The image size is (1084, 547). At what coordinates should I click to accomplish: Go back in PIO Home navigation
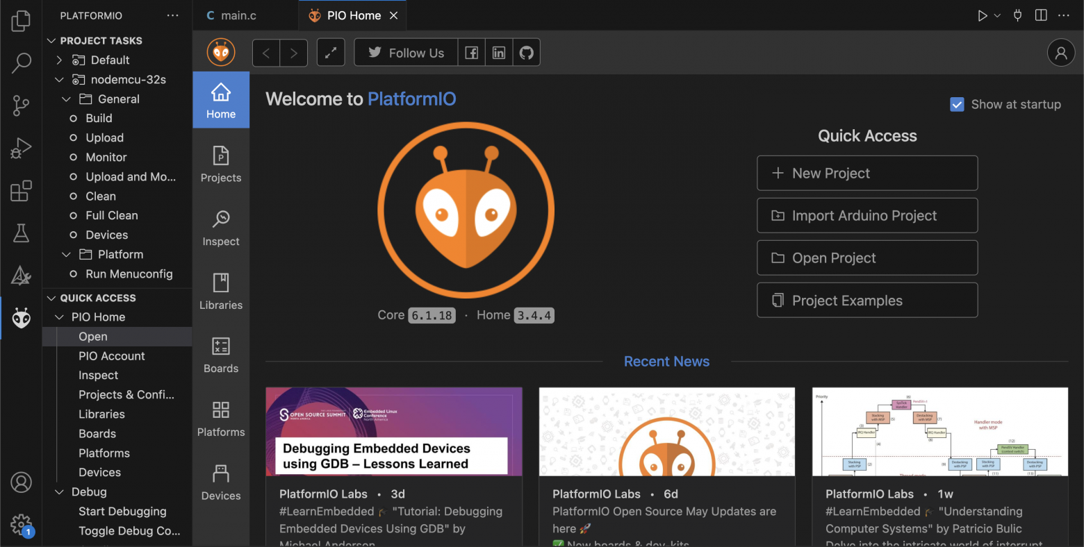[x=266, y=53]
